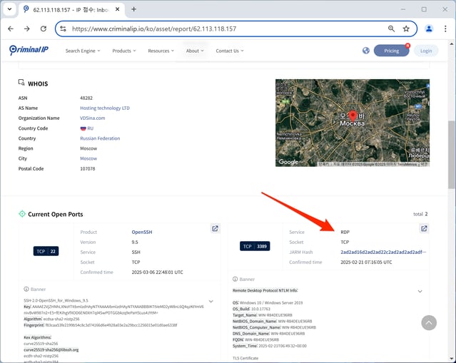Open the site information icon in address bar
The image size is (456, 363).
point(63,29)
